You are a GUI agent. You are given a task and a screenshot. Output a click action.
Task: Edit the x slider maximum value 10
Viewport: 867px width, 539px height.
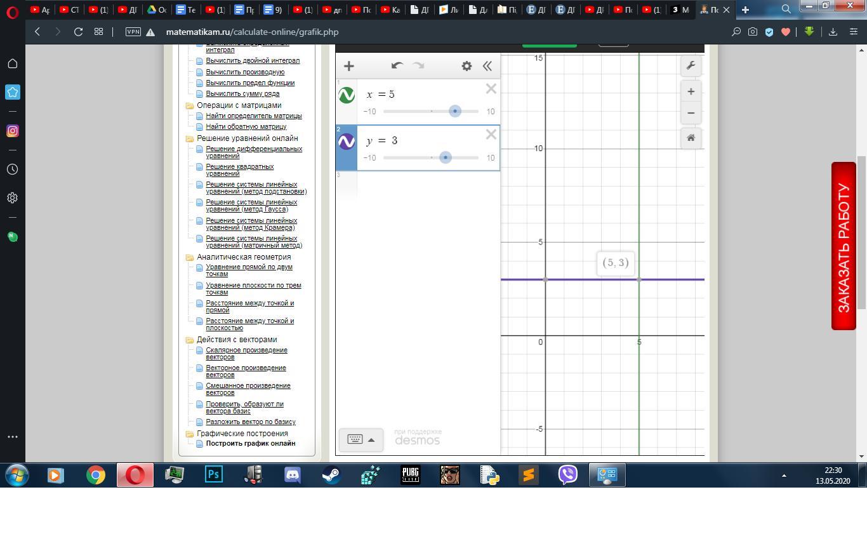491,112
